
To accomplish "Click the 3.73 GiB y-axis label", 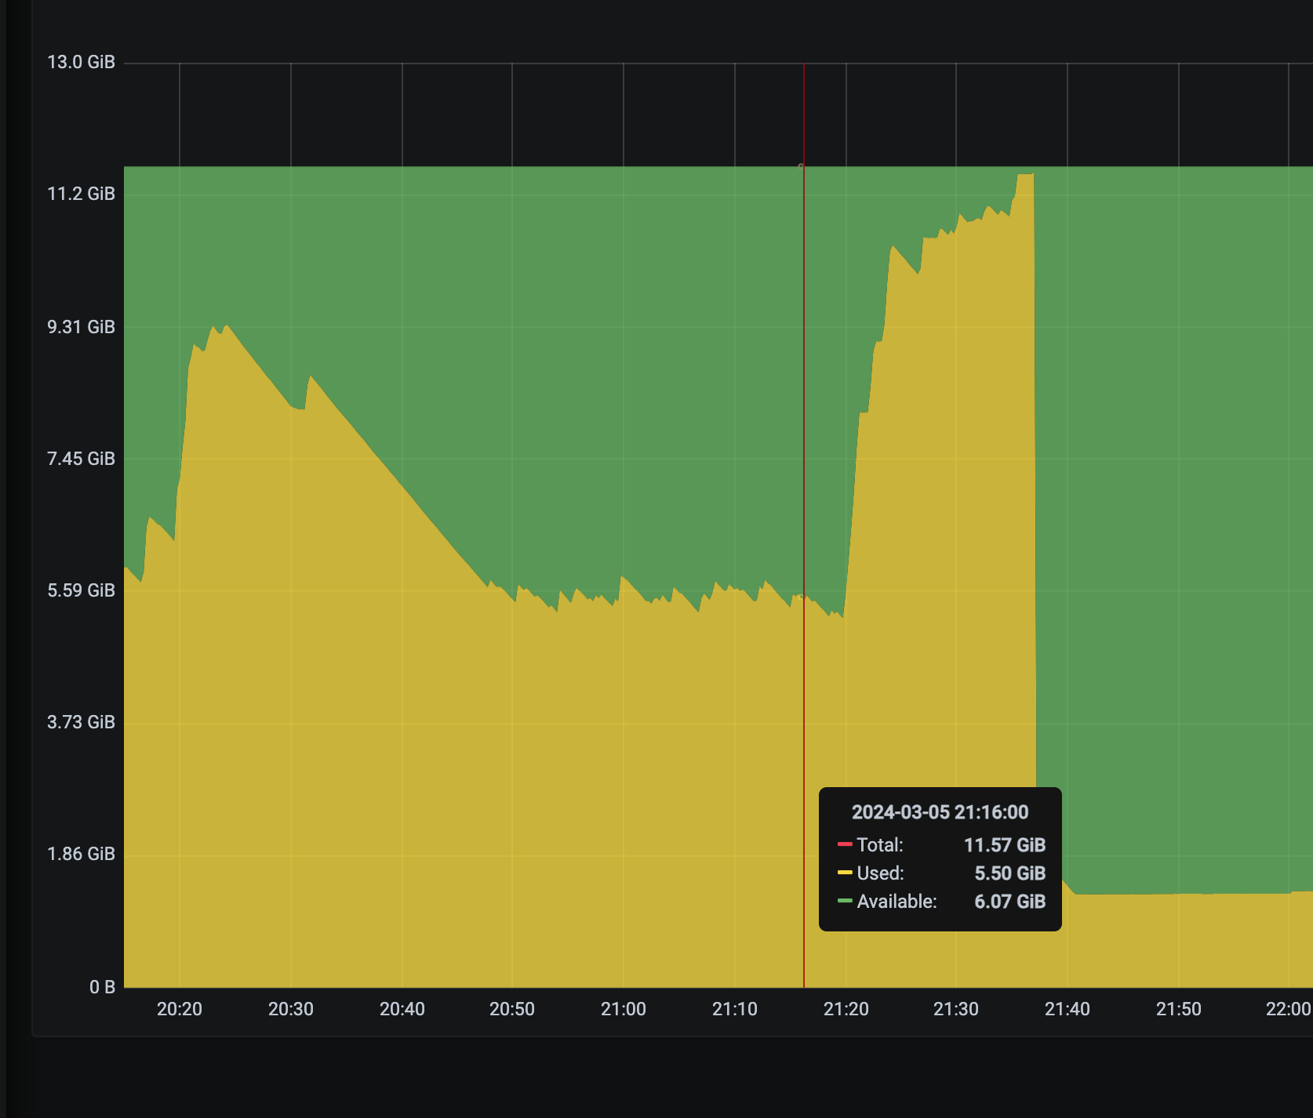I will tap(81, 722).
